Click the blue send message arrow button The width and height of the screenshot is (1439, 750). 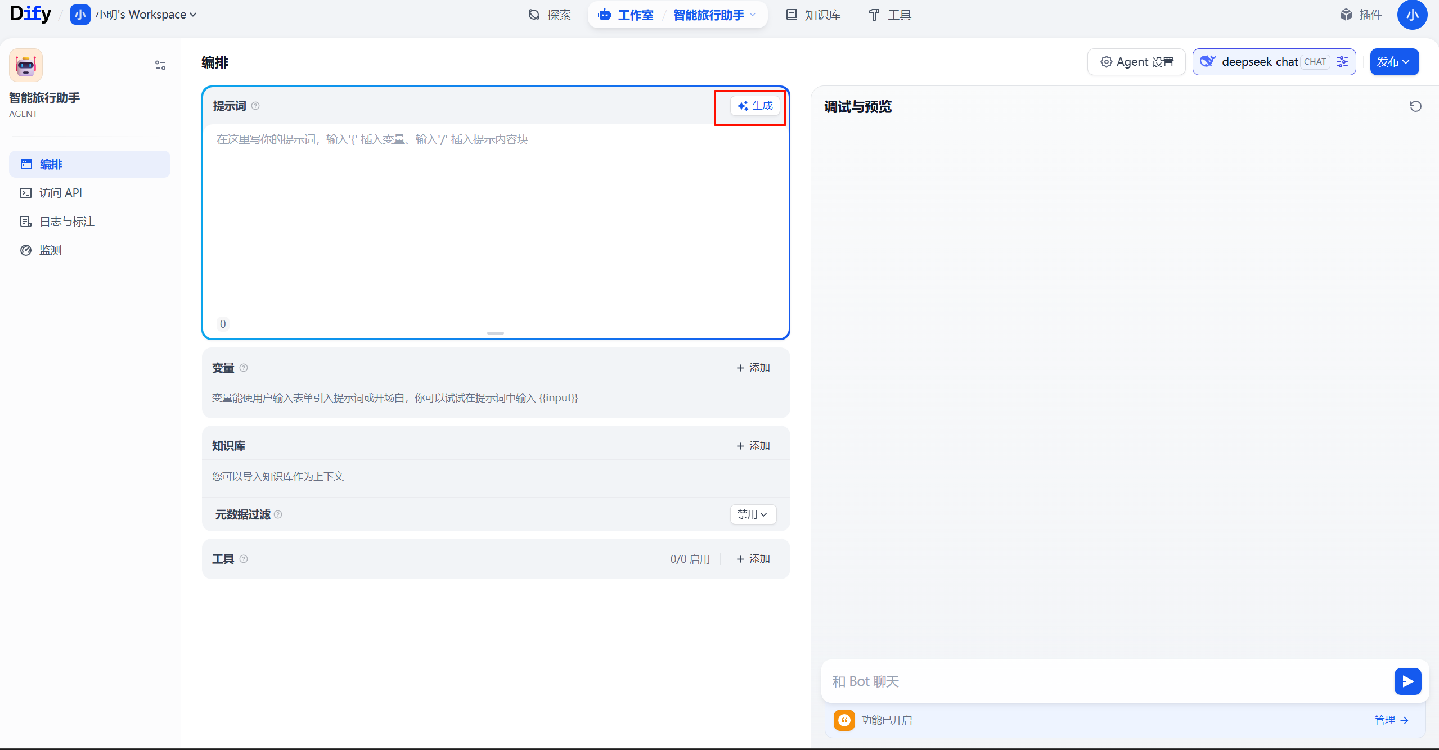pyautogui.click(x=1407, y=681)
